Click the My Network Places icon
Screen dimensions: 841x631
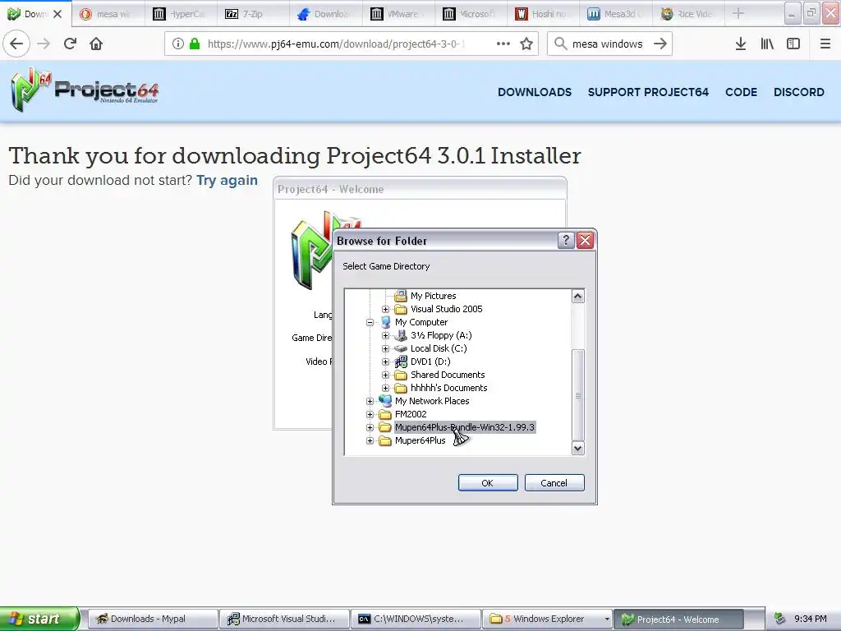click(385, 401)
